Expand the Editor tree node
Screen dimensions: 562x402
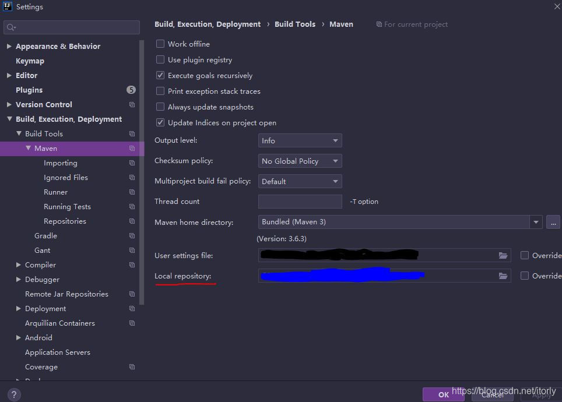pyautogui.click(x=9, y=75)
